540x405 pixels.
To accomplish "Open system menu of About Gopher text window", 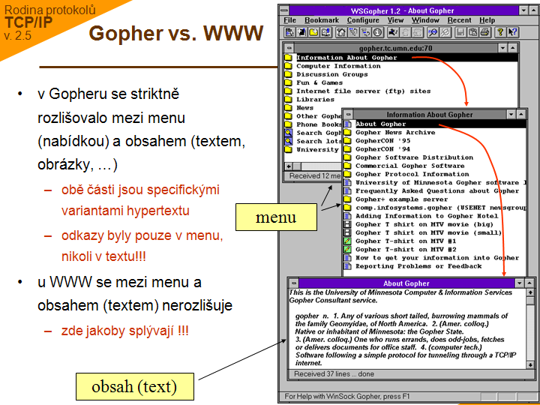I will (293, 283).
